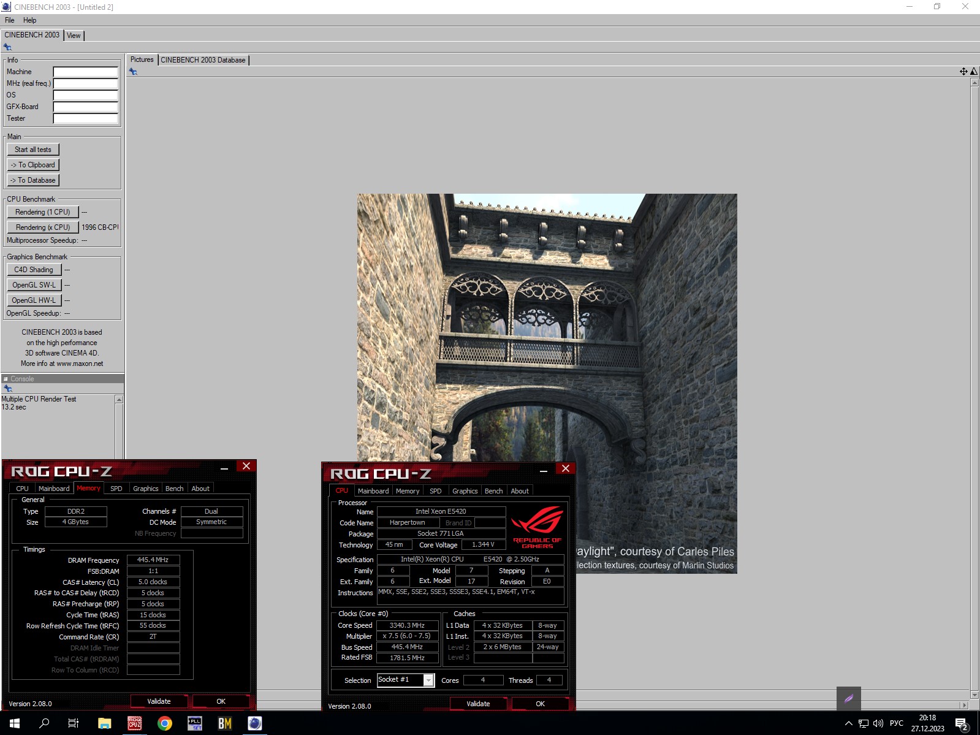The width and height of the screenshot is (980, 735).
Task: Click the purple feather floating icon
Action: tap(849, 698)
